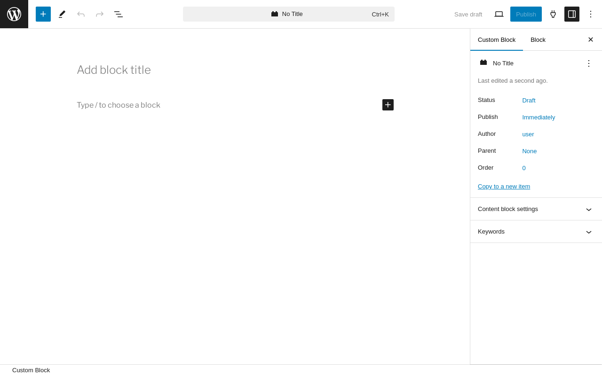Click the 'Last edited a second ago.' text
This screenshot has height=376, width=602.
click(513, 81)
